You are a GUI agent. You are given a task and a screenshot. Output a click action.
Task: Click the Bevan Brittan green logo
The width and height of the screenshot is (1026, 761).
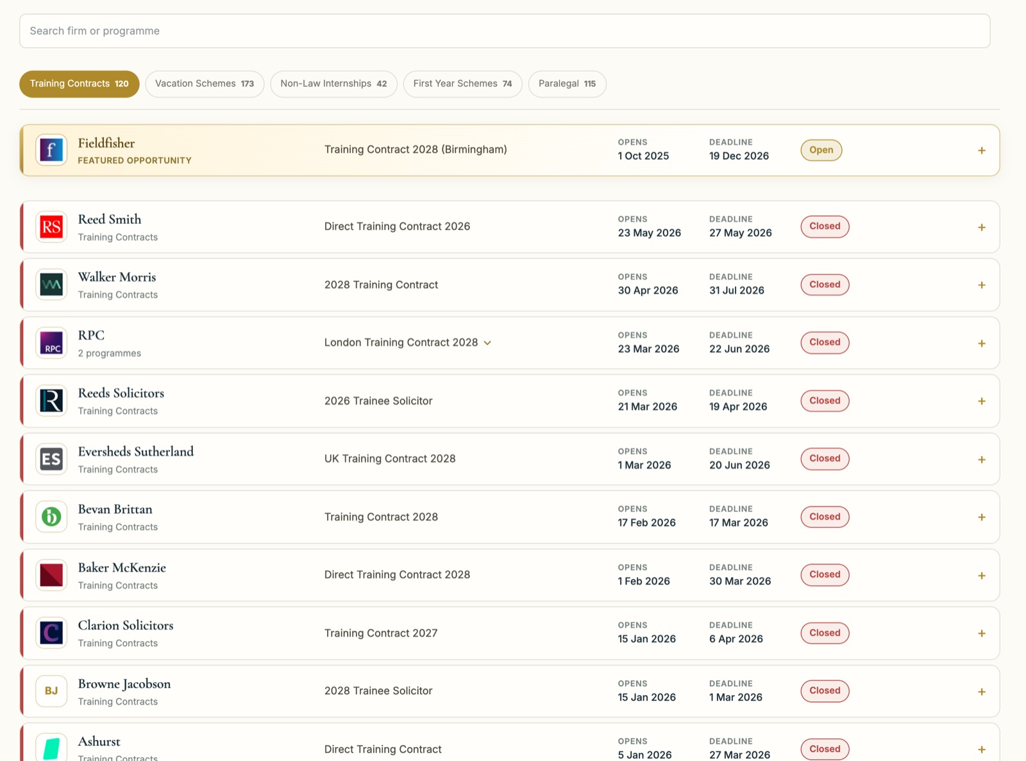[x=51, y=517]
